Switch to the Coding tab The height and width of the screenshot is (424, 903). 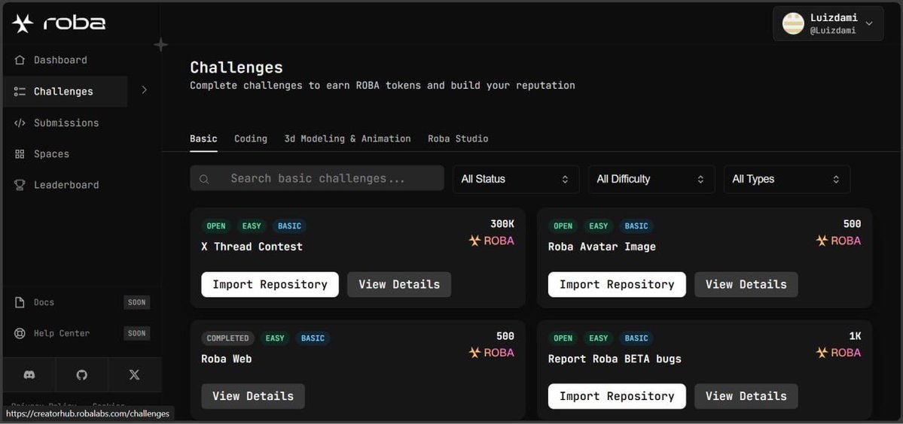[x=251, y=138]
